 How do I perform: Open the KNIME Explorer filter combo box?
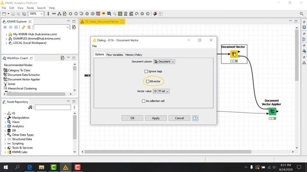point(52,27)
